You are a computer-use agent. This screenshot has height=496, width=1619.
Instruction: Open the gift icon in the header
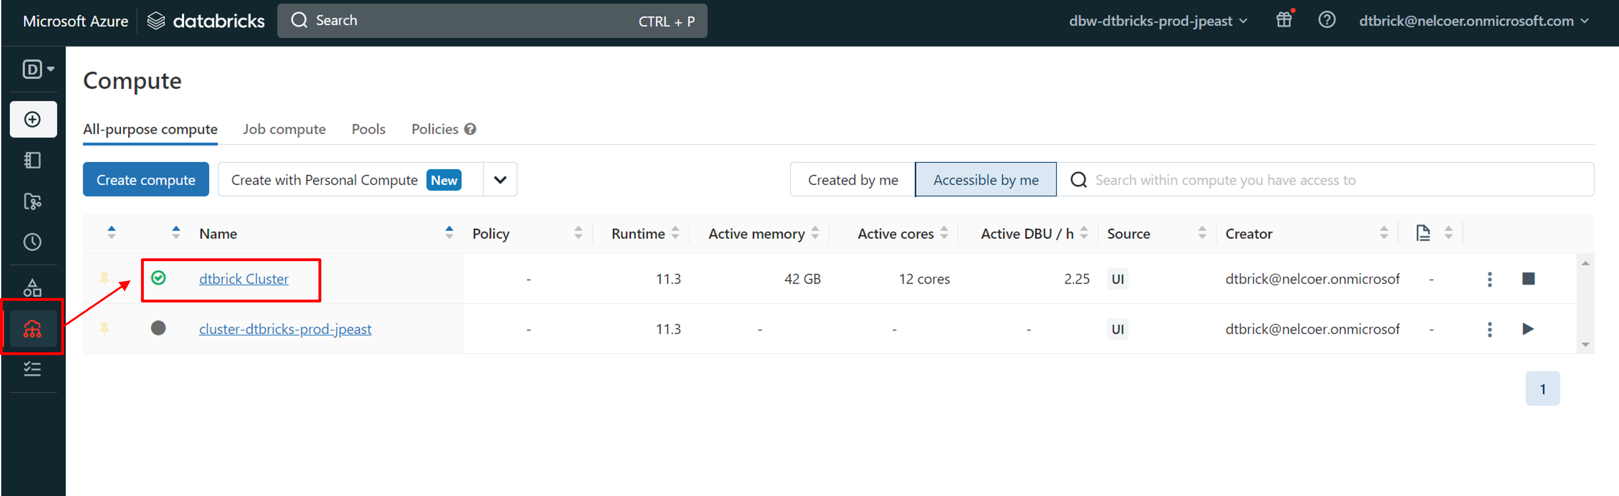(1284, 20)
